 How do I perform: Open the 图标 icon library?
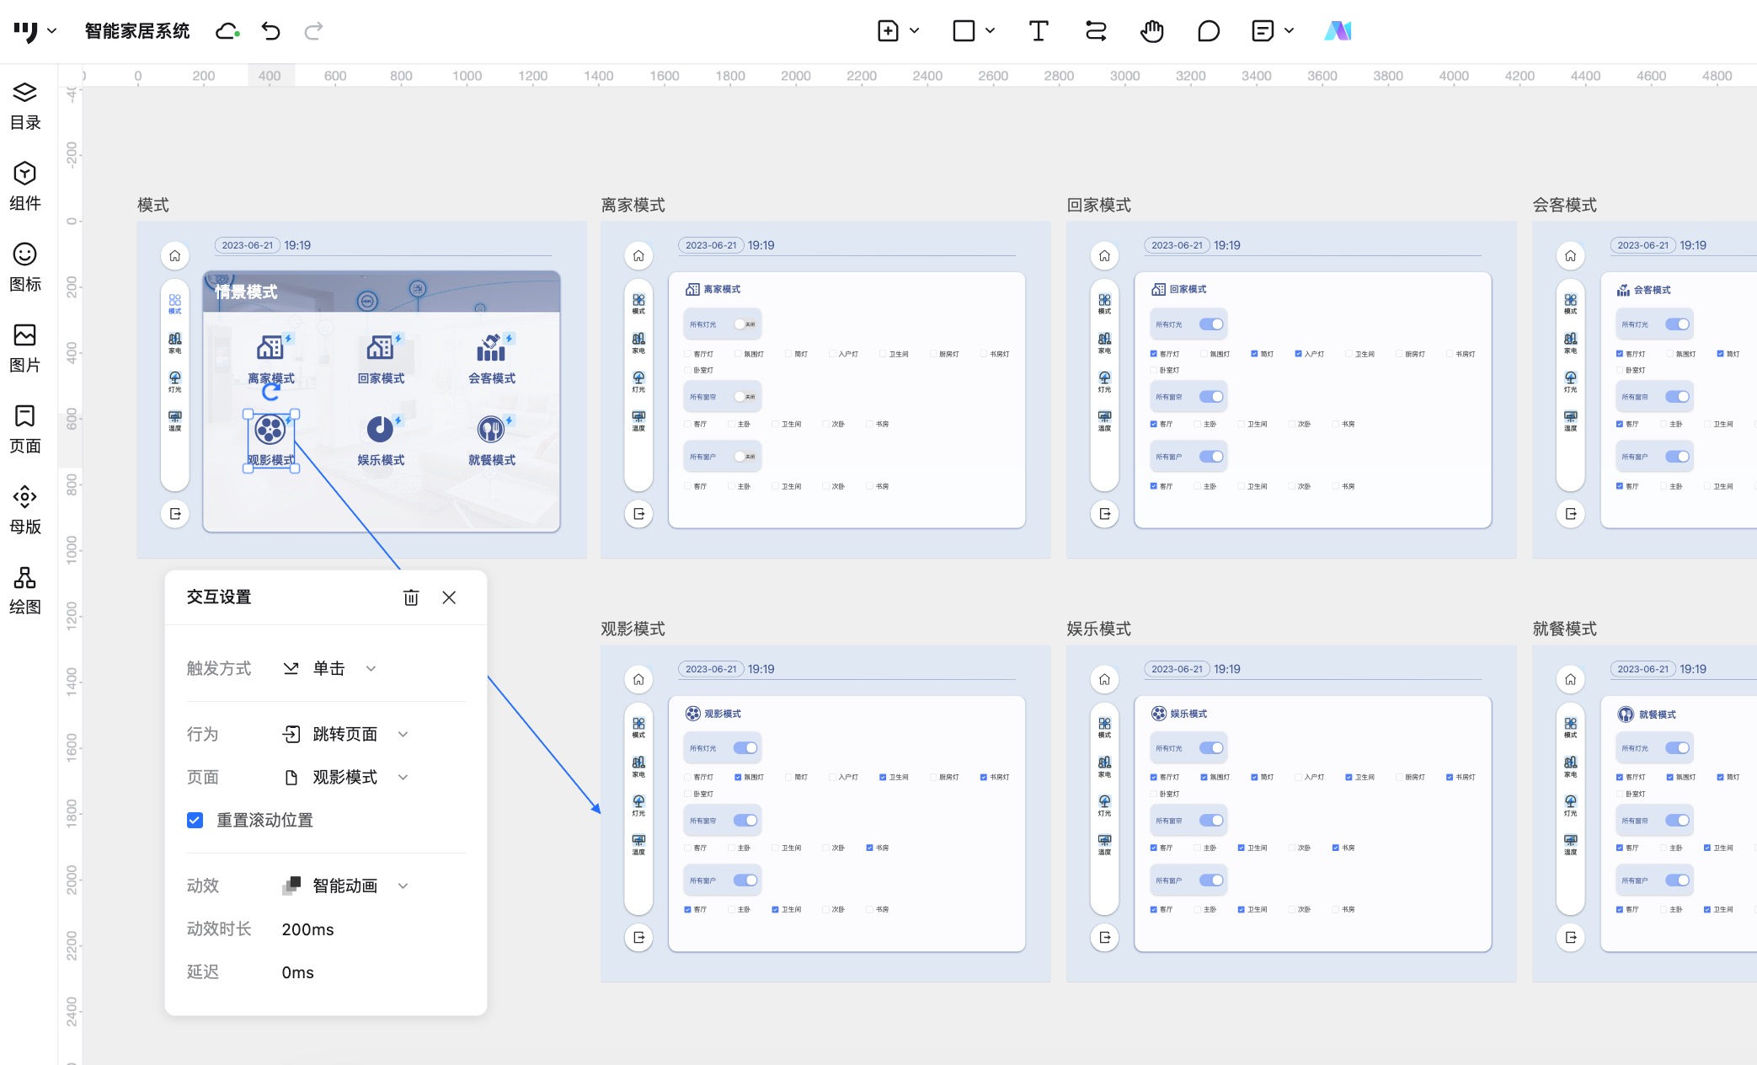24,266
